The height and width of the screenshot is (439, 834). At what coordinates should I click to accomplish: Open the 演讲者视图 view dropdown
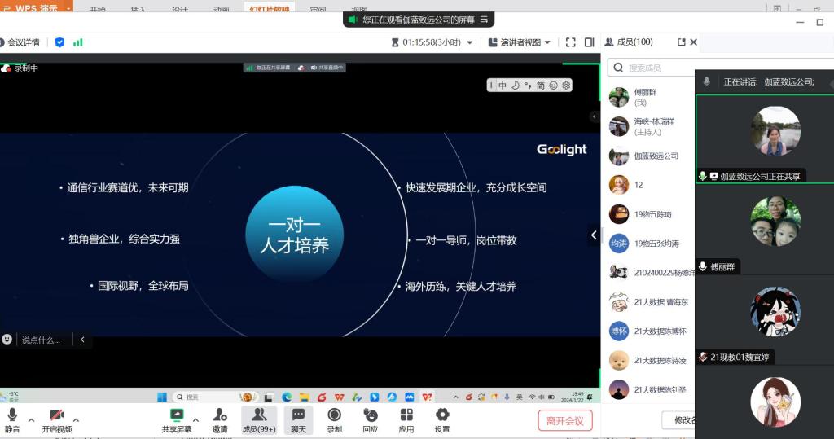click(520, 42)
